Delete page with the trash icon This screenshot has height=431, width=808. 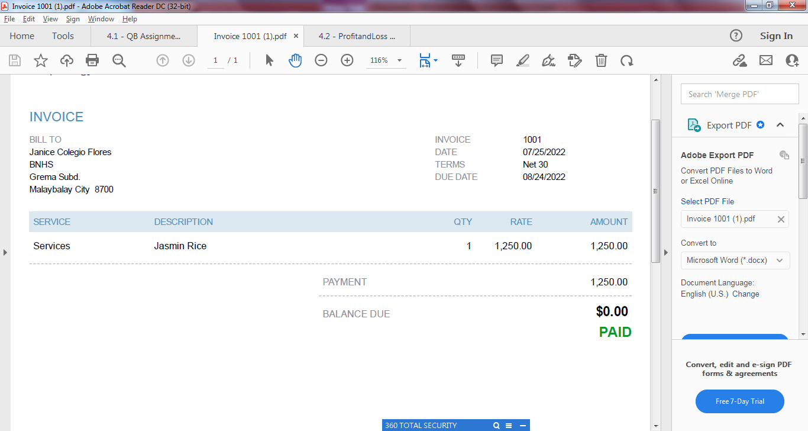click(601, 60)
